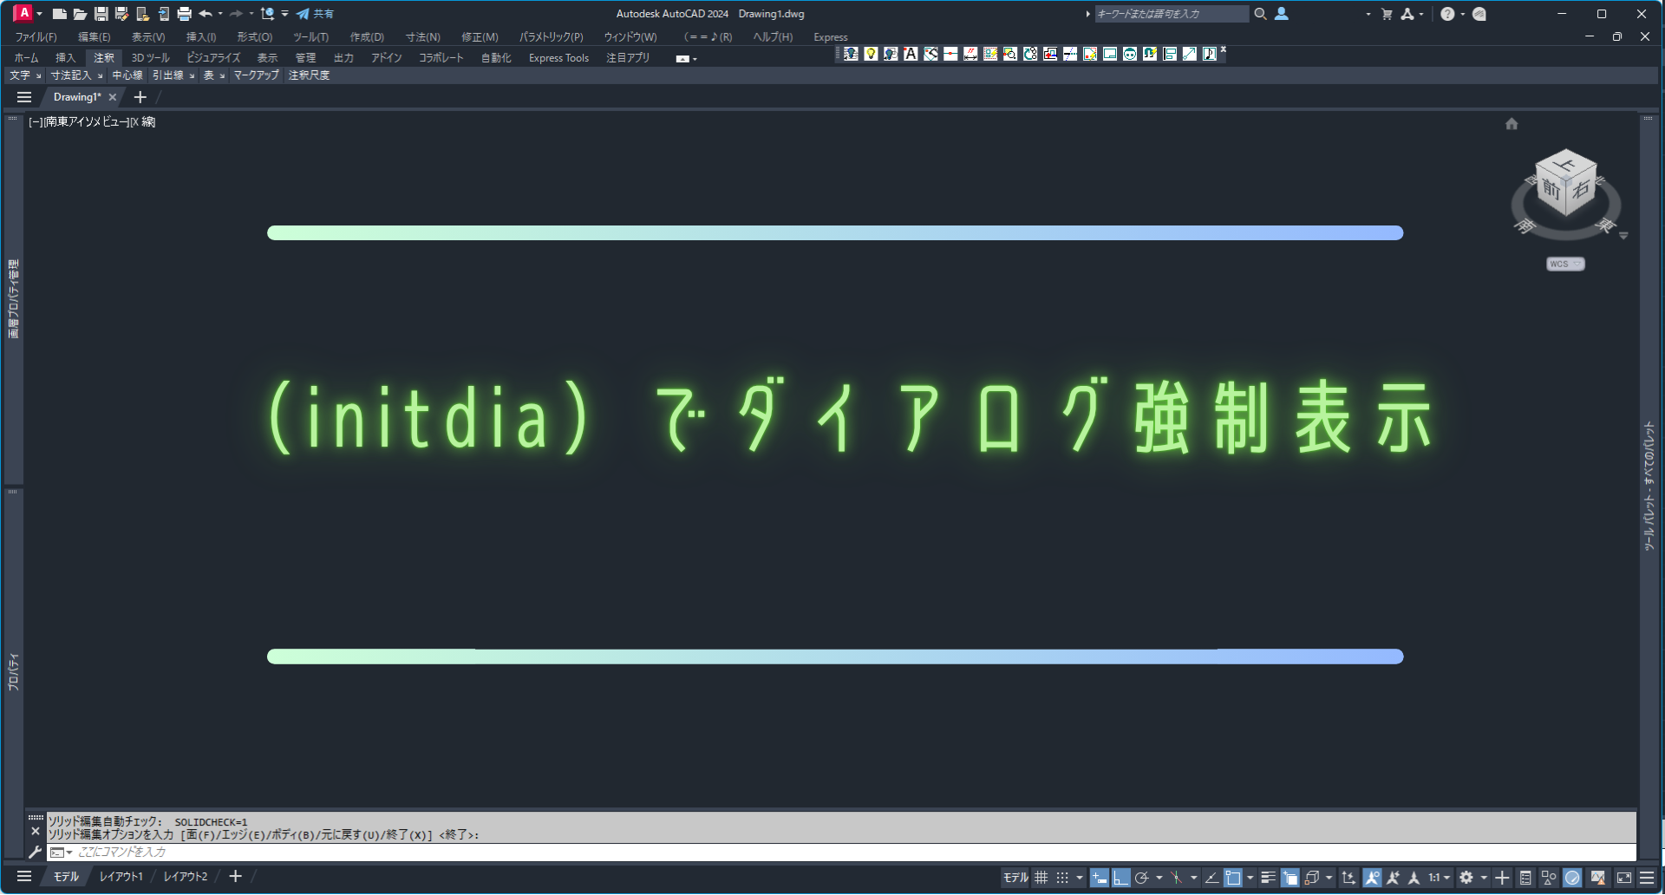Click the Save icon in quick access toolbar
The height and width of the screenshot is (895, 1665).
click(101, 14)
